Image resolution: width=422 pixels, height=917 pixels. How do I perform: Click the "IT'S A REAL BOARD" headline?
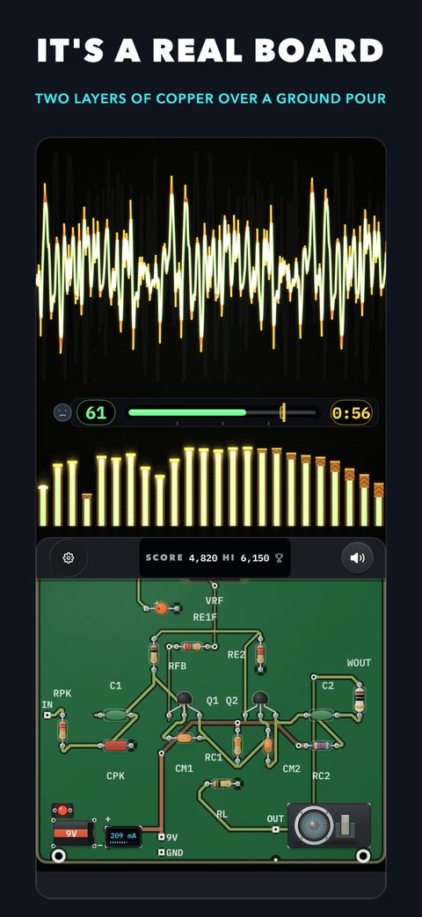[210, 50]
